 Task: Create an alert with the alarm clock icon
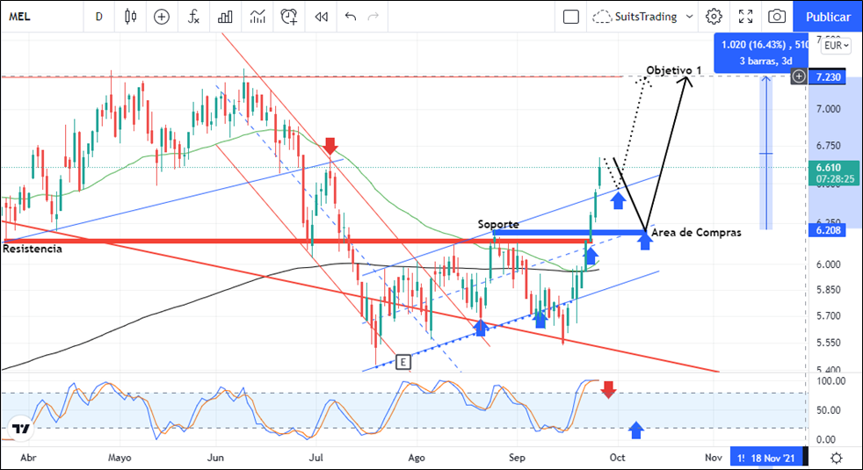coord(289,16)
